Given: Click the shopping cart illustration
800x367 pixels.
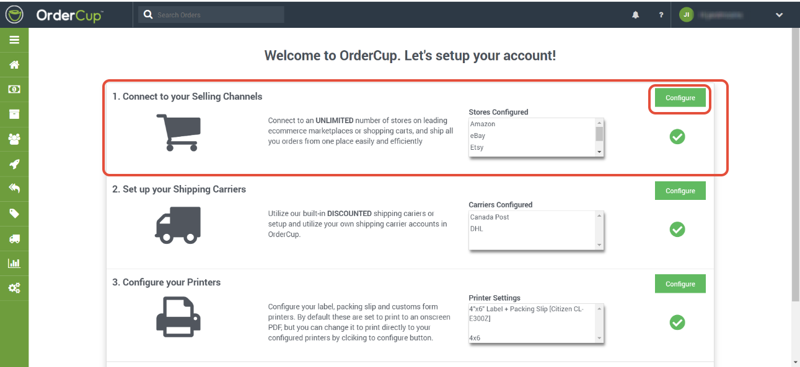Looking at the screenshot, I should coord(178,132).
